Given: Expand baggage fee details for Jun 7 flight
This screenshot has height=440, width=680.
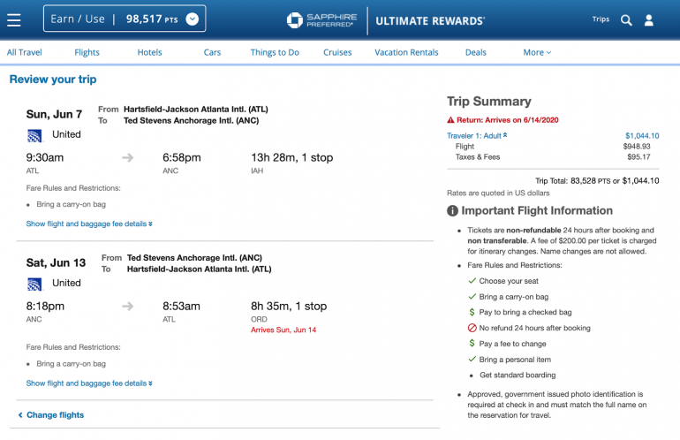Looking at the screenshot, I should (x=89, y=224).
